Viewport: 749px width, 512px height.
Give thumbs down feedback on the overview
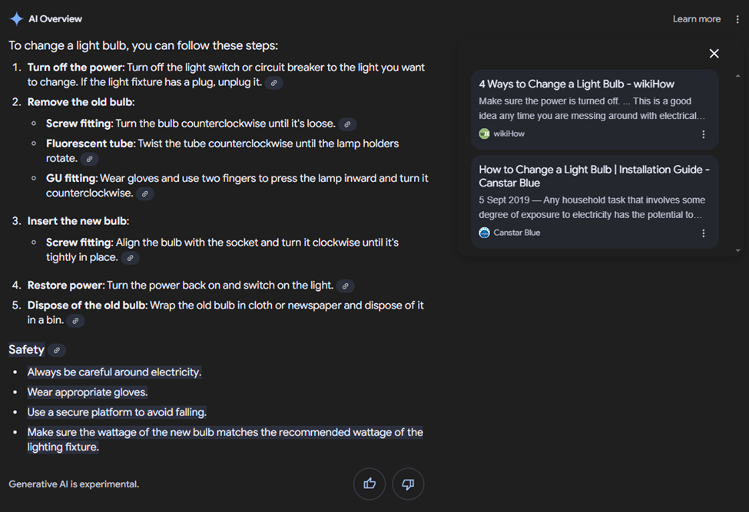[x=408, y=484]
